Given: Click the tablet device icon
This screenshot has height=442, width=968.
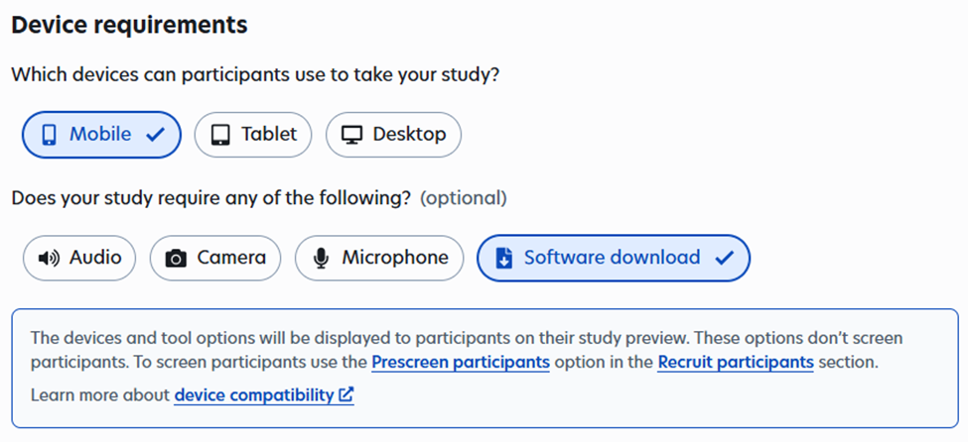Looking at the screenshot, I should (x=220, y=135).
